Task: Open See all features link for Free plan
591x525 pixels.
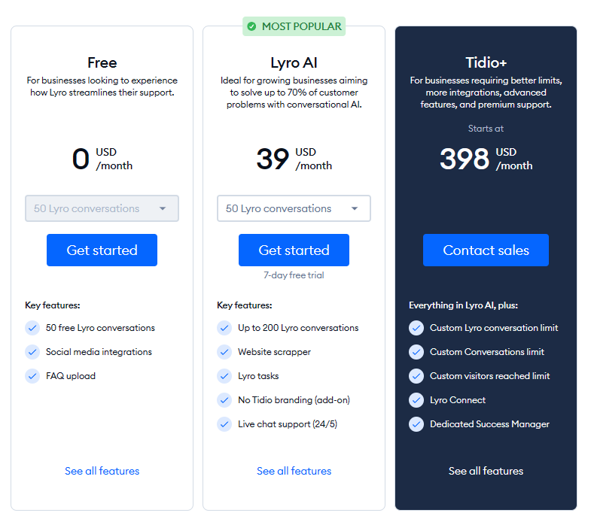Action: coord(102,471)
